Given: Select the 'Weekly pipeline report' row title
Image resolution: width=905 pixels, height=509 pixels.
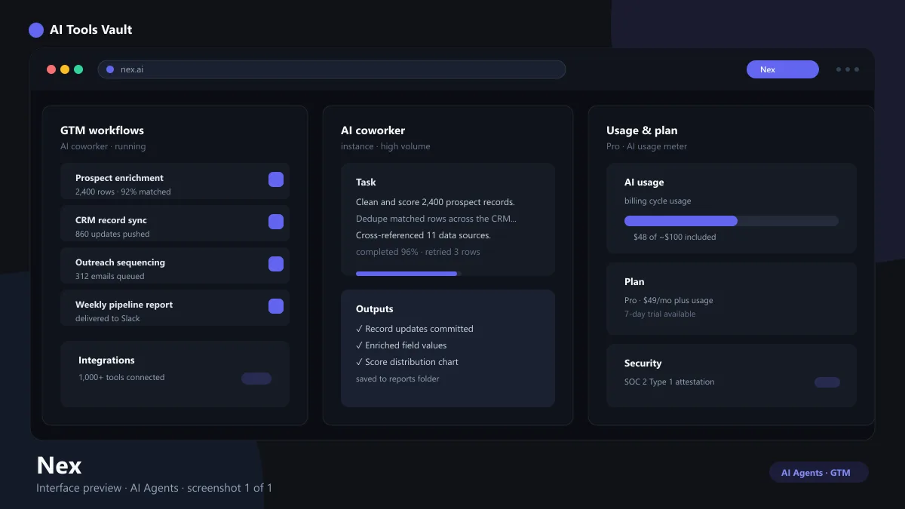Looking at the screenshot, I should (x=124, y=305).
